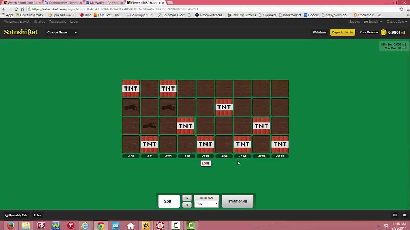The height and width of the screenshot is (230, 410).
Task: Open the Settings menu item
Action: point(39,22)
